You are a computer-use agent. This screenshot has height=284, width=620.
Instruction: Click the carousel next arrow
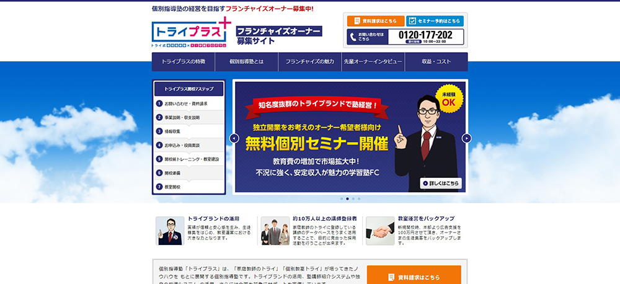point(466,138)
